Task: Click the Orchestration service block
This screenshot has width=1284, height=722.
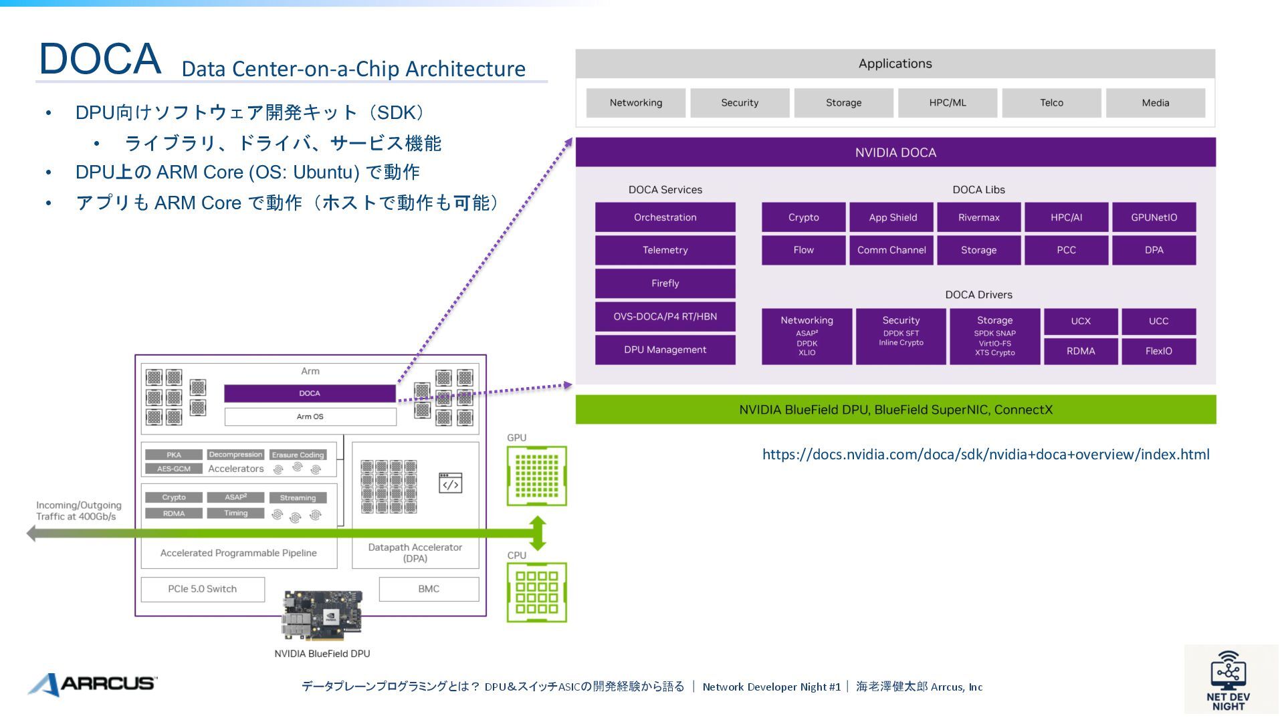Action: click(x=665, y=217)
